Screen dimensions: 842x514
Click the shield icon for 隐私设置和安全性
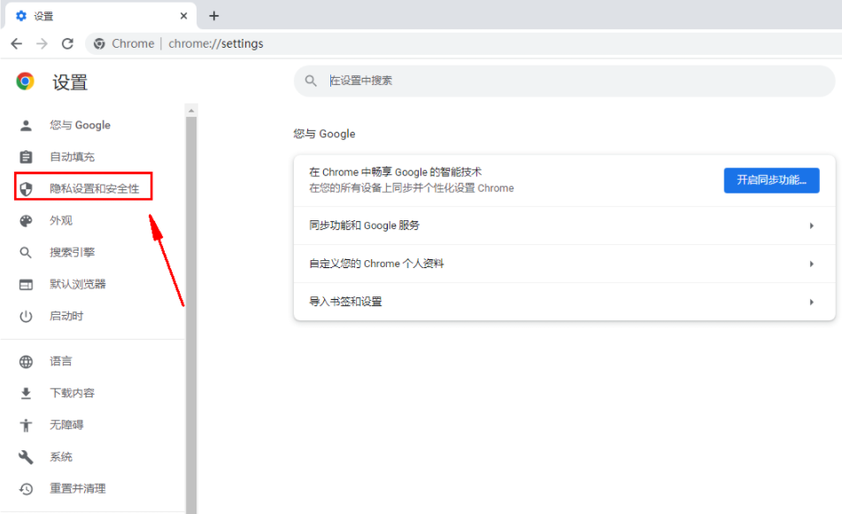[x=26, y=188]
